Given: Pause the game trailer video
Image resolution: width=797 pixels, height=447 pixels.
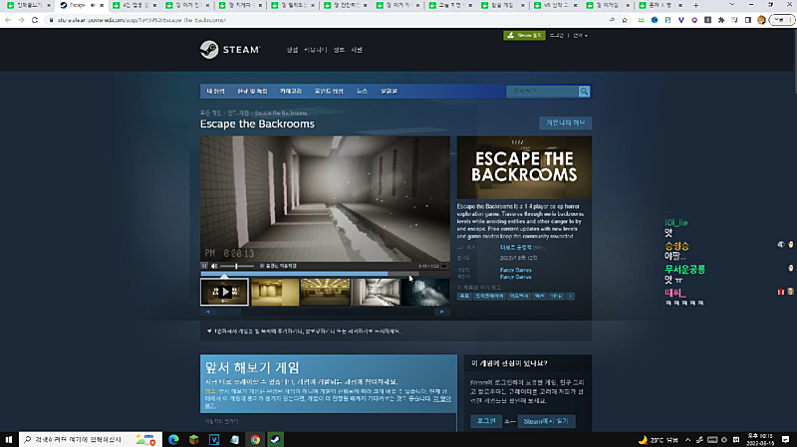Looking at the screenshot, I should pos(204,266).
